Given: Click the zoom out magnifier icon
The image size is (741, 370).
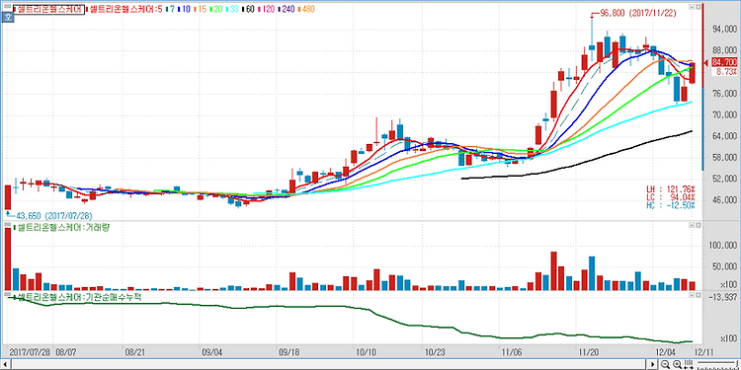Looking at the screenshot, I should click(665, 364).
